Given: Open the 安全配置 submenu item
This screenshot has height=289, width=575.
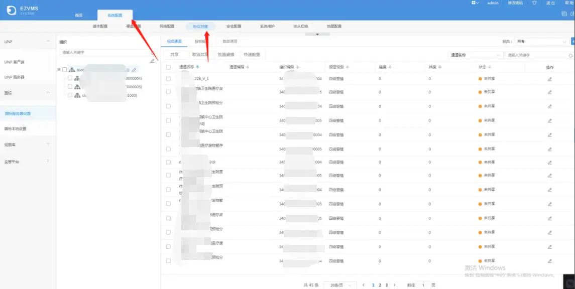Looking at the screenshot, I should [x=234, y=26].
